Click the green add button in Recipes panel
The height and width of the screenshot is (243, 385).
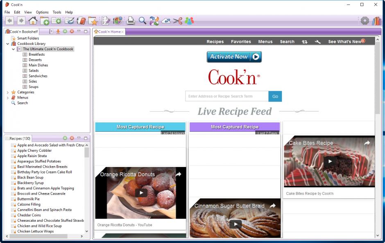pos(65,138)
